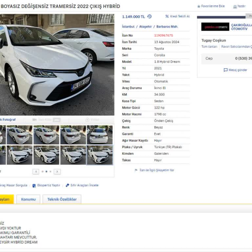Open the highlighted last thumbnail in bottom row

(100, 155)
